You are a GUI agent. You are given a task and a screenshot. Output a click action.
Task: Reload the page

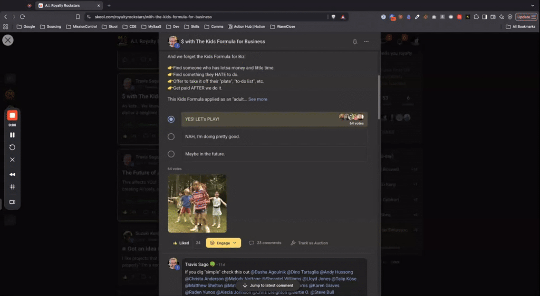click(x=22, y=17)
